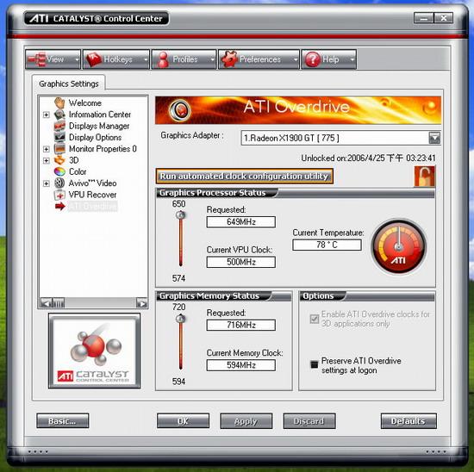Run automated clock configuration utility

[x=244, y=177]
